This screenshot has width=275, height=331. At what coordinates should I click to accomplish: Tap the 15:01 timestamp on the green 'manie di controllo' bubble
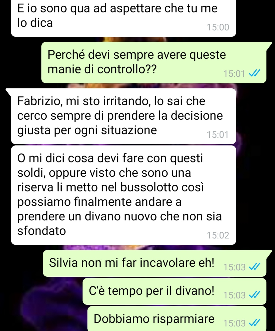coord(234,74)
